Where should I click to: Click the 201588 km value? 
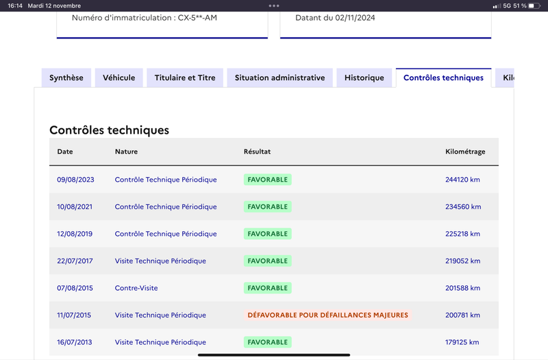pos(463,288)
